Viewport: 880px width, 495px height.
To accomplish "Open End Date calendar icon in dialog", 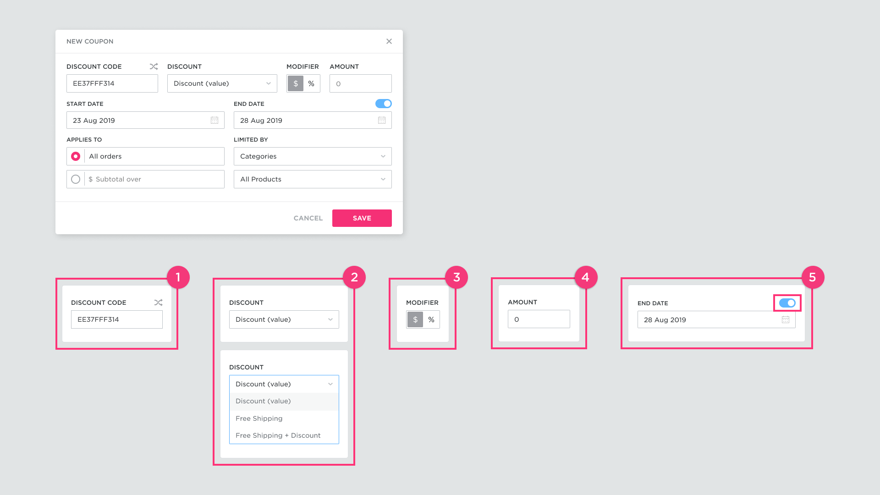I will click(x=382, y=120).
